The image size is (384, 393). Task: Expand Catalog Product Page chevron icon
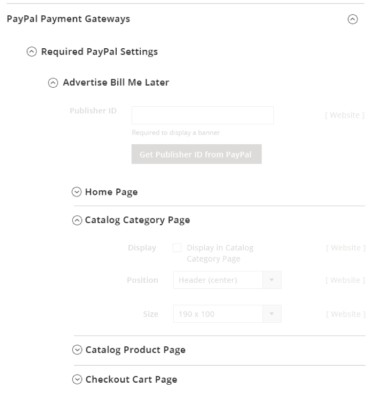click(77, 350)
